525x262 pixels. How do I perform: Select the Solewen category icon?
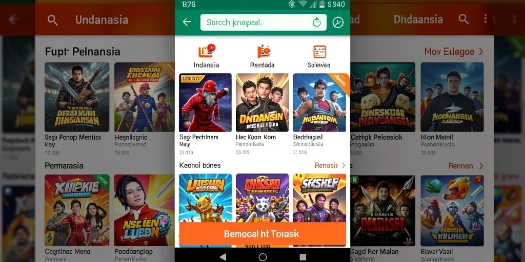point(319,52)
